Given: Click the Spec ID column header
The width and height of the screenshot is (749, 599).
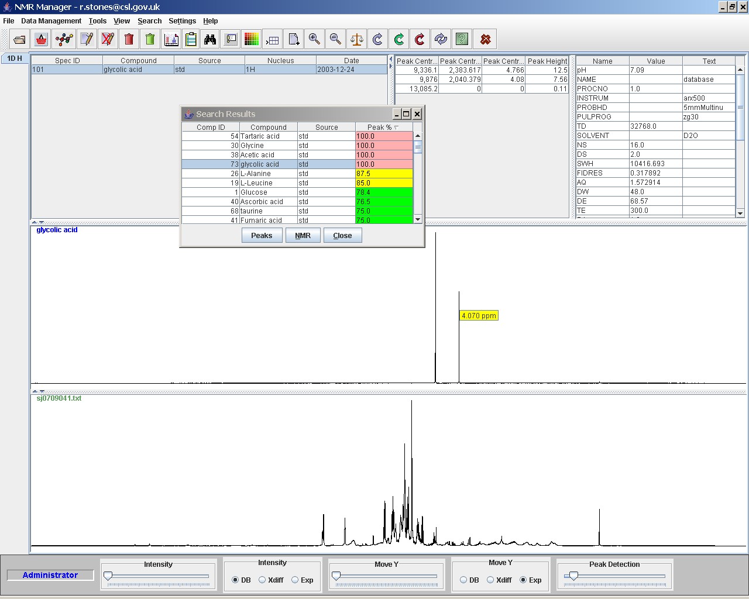Looking at the screenshot, I should [x=67, y=60].
